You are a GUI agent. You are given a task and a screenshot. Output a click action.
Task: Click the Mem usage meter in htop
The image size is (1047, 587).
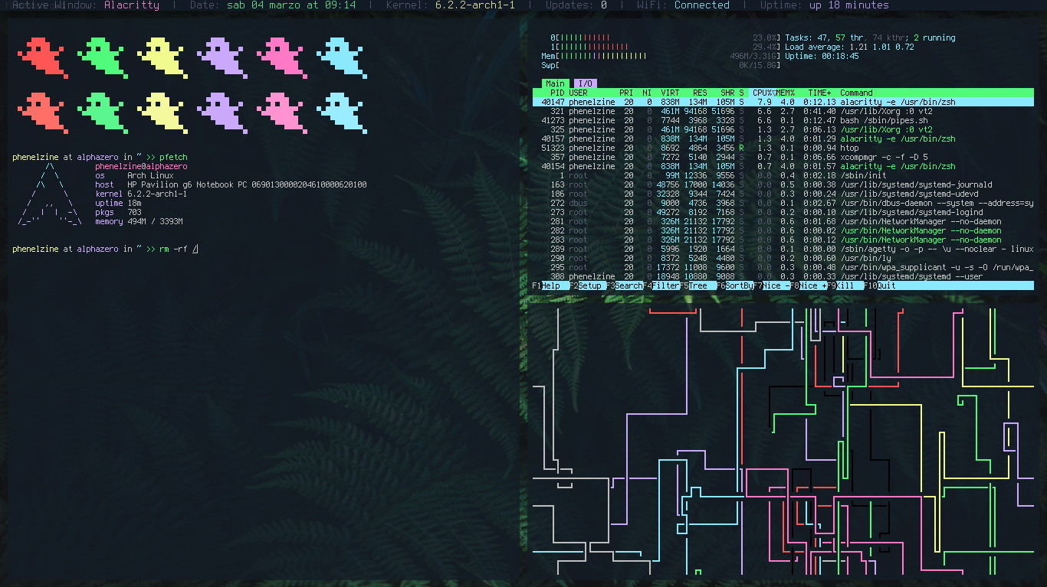click(x=661, y=56)
